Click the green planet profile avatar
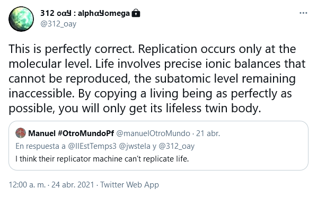The height and width of the screenshot is (197, 317). [x=21, y=19]
